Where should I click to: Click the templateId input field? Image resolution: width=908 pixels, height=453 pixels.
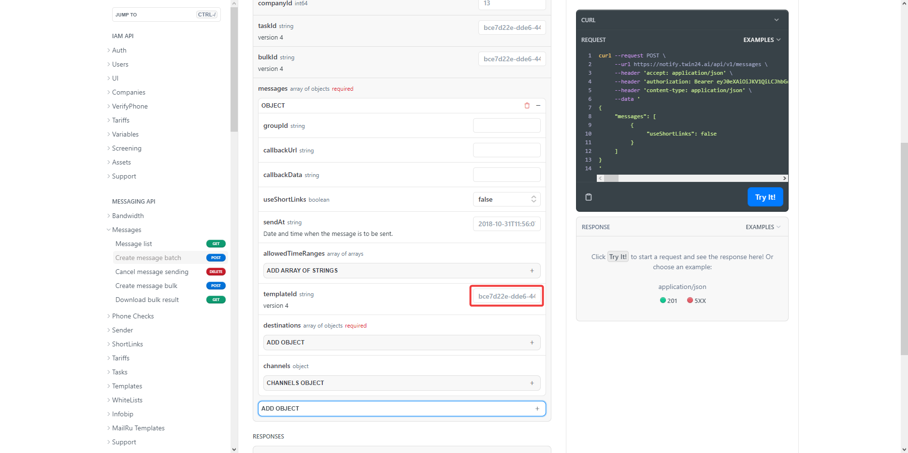click(x=506, y=296)
